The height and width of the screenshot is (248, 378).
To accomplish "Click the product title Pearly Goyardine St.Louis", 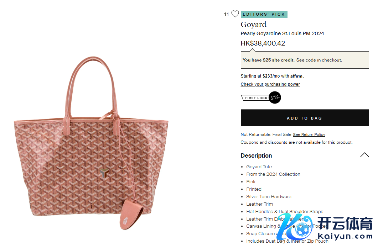I will pyautogui.click(x=282, y=33).
